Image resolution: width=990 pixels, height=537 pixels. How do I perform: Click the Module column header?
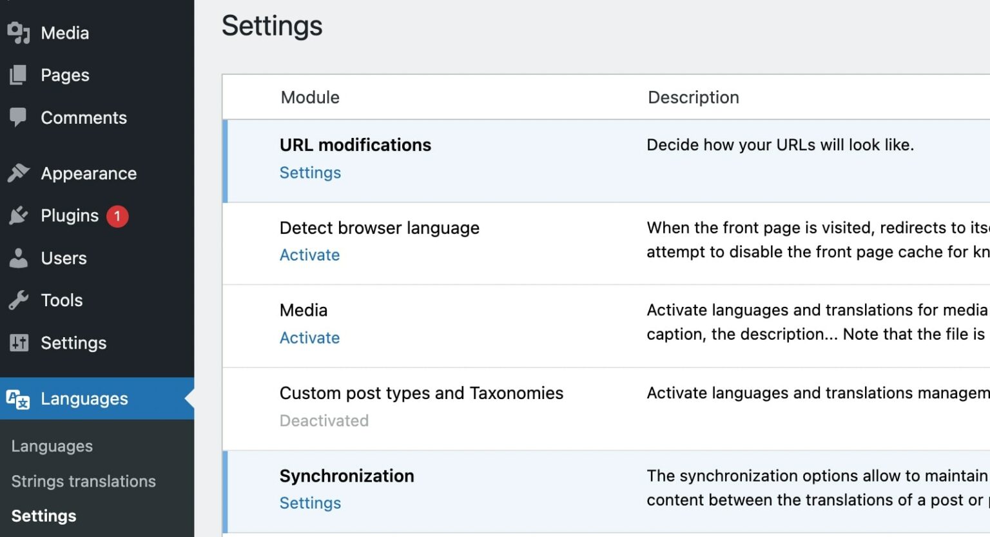pos(309,97)
